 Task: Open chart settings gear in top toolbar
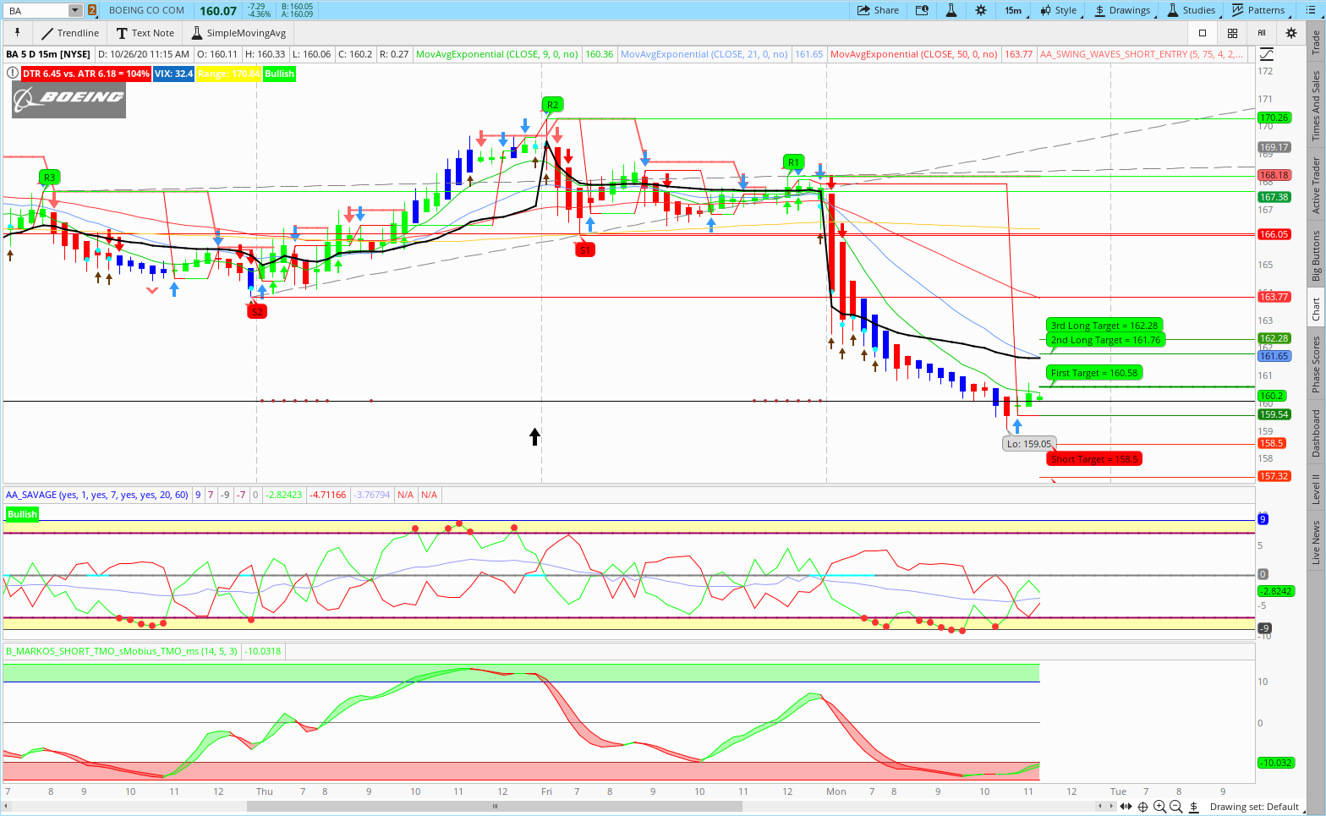coord(980,10)
